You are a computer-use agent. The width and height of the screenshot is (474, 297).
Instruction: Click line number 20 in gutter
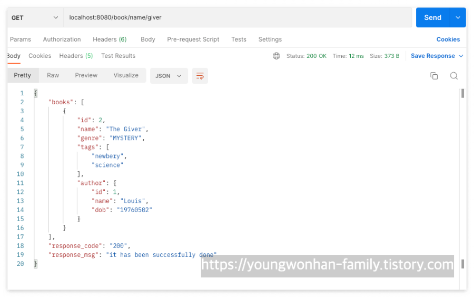20,264
